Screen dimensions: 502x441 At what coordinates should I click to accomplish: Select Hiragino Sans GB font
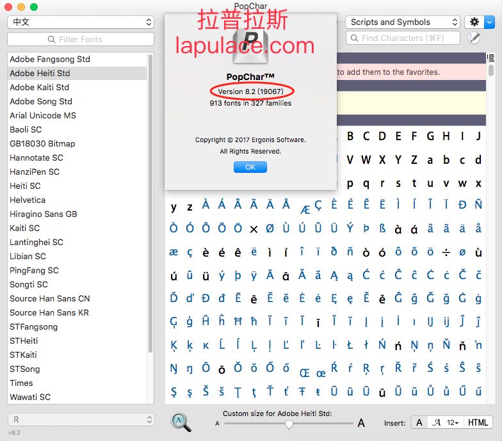point(77,214)
